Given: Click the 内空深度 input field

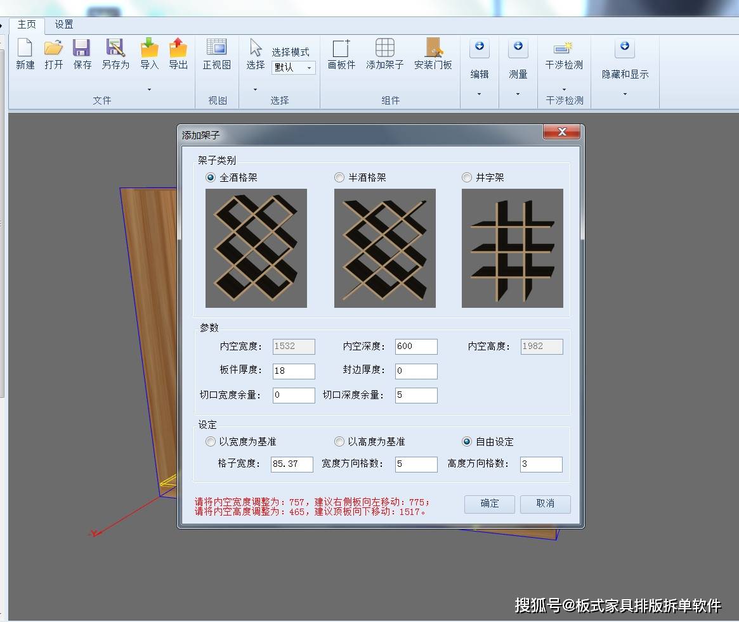Looking at the screenshot, I should tap(415, 346).
